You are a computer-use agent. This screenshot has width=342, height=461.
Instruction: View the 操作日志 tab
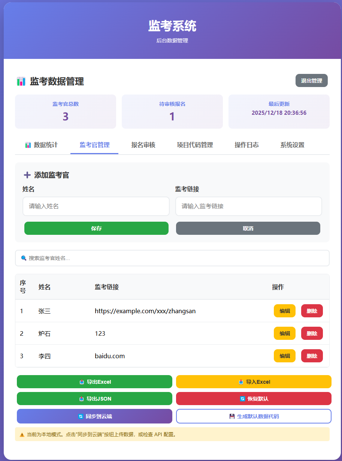click(248, 145)
